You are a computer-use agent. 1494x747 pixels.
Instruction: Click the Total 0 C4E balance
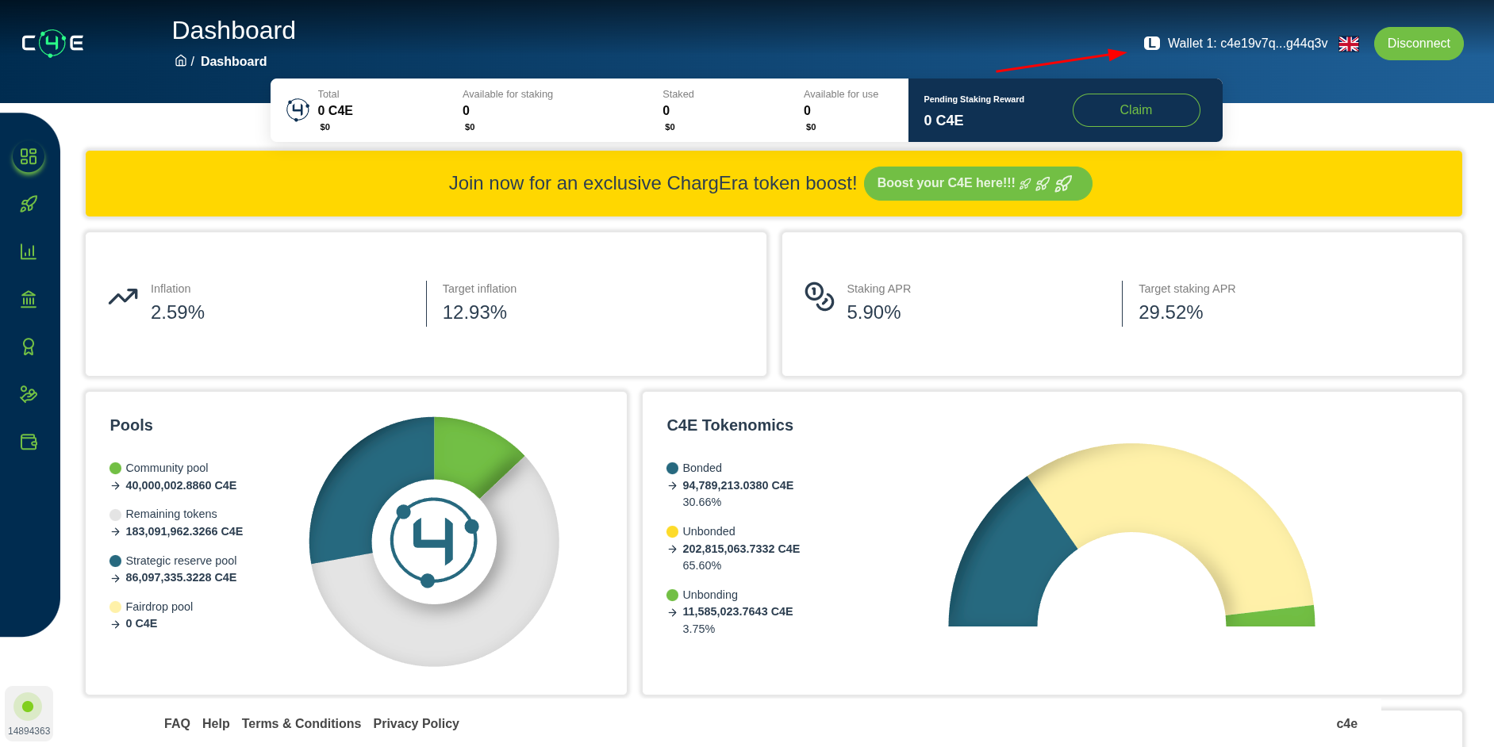336,111
